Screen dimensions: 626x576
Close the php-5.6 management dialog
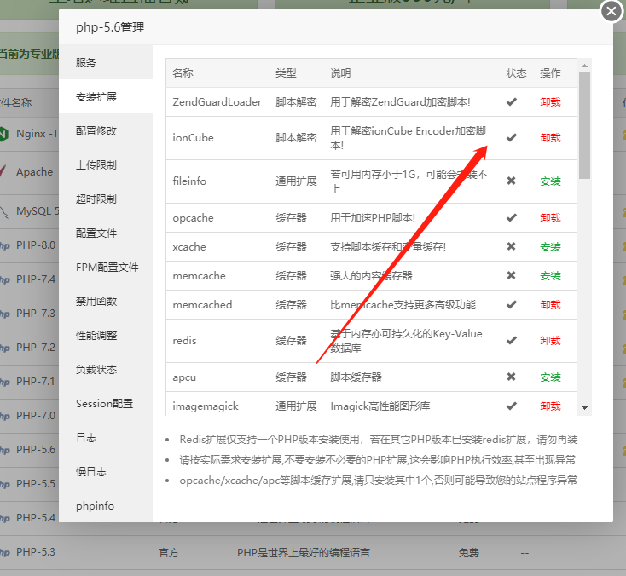coord(611,11)
